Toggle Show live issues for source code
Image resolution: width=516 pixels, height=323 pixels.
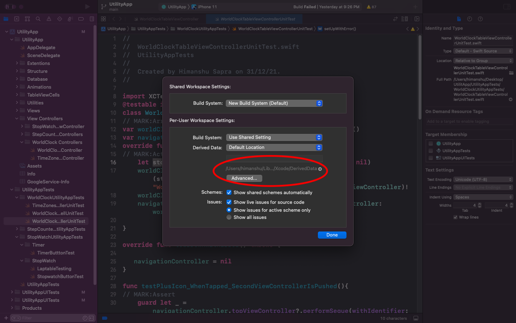click(x=229, y=202)
